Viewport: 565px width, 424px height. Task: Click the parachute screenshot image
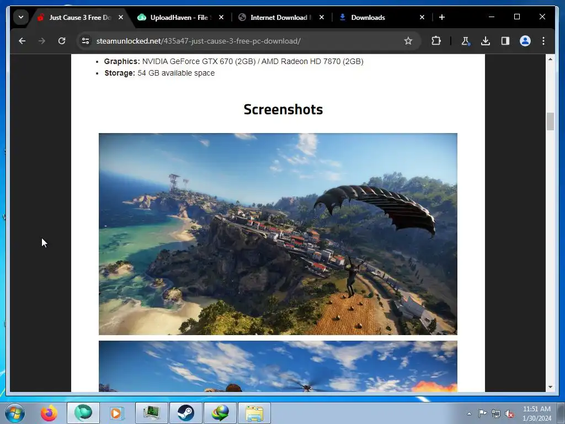tap(278, 234)
